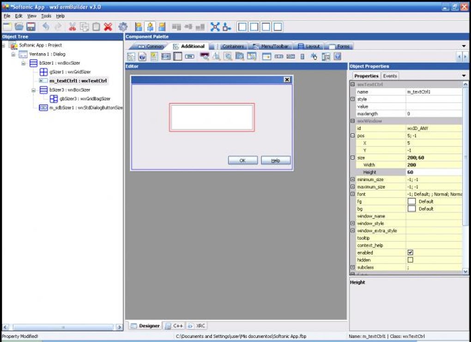
Task: Collapse the bSizer1 tree node
Action: pos(24,63)
